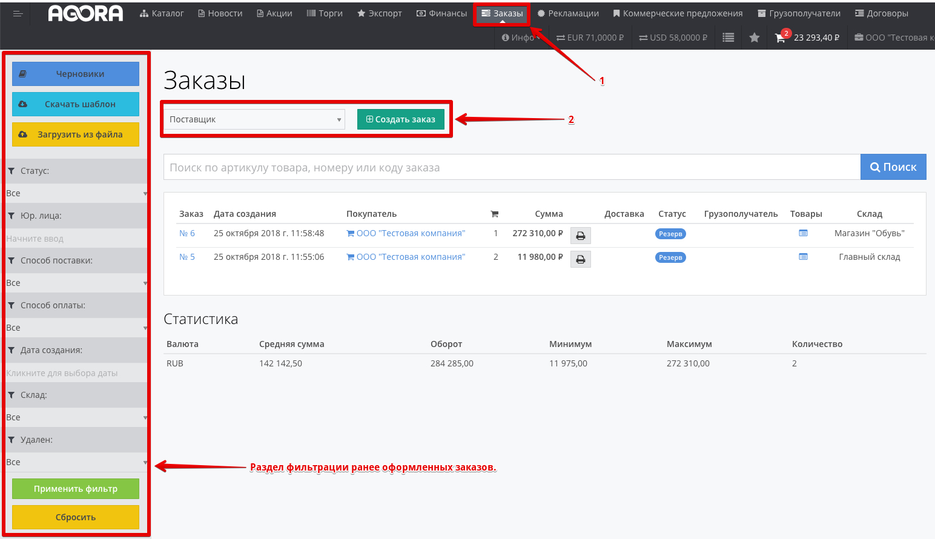Click the hamburger menu icon
The height and width of the screenshot is (539, 935).
(x=18, y=13)
